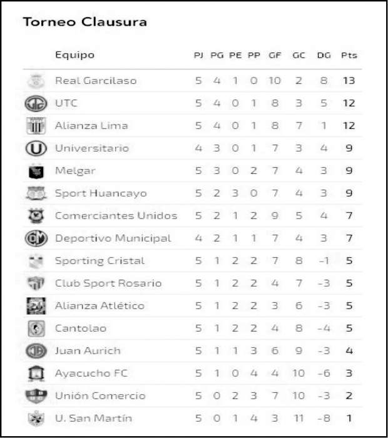Click the DG column header
This screenshot has width=388, height=438.
[324, 55]
